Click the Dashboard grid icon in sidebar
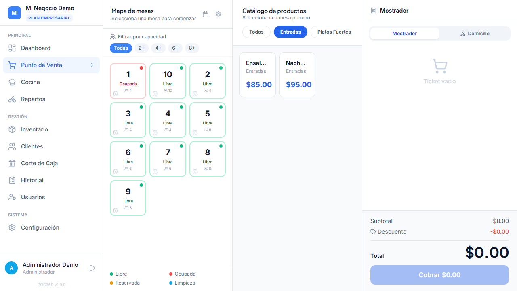 (12, 48)
